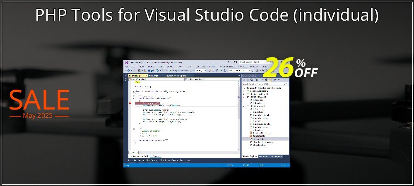The height and width of the screenshot is (186, 414).
Task: Select the Solution root tree node
Action: tap(263, 88)
